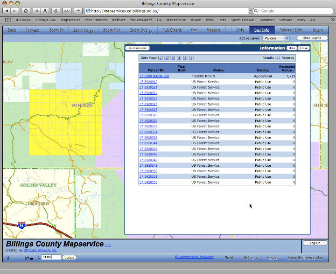Go to results page 1
336x274 pixels.
[x=160, y=58]
